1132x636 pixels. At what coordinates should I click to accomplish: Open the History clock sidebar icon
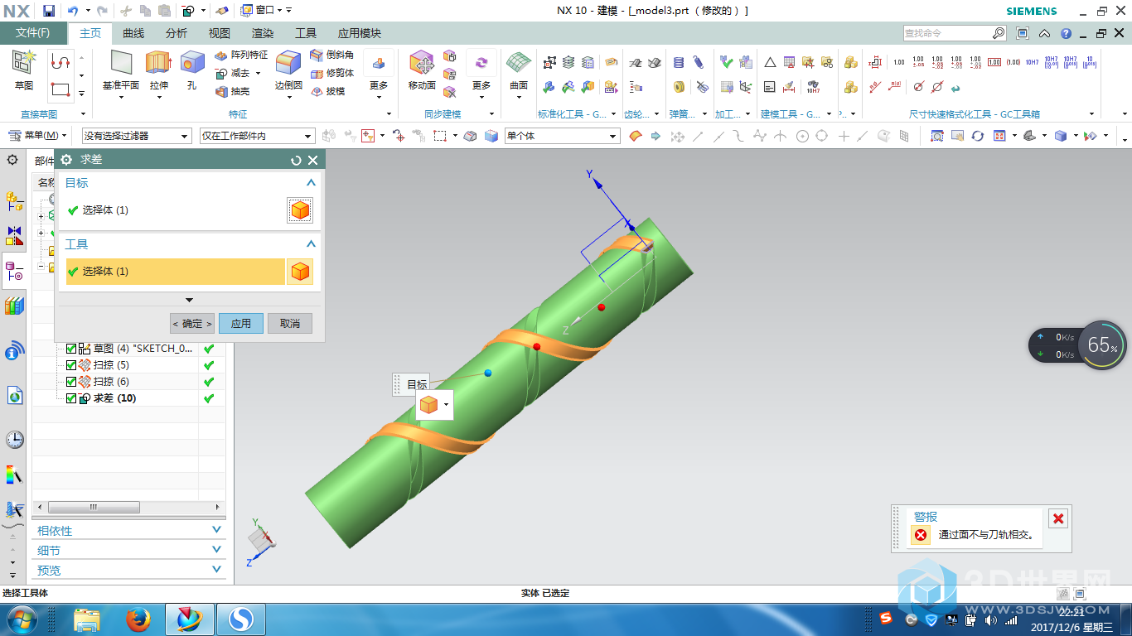[15, 440]
